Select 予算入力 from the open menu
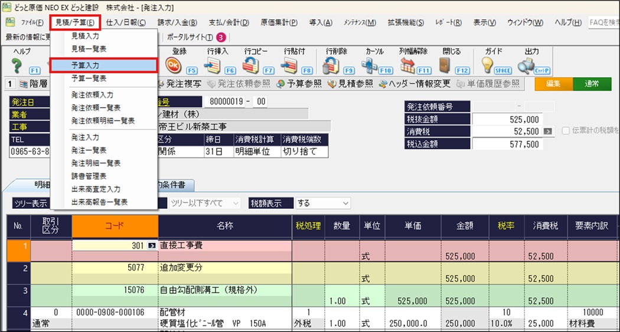This screenshot has width=620, height=332. click(x=104, y=65)
